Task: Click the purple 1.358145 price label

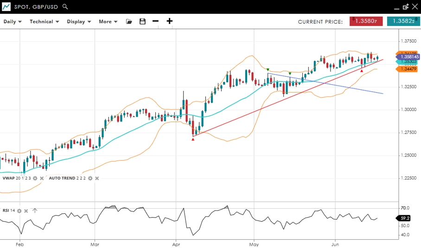Action: [x=408, y=56]
